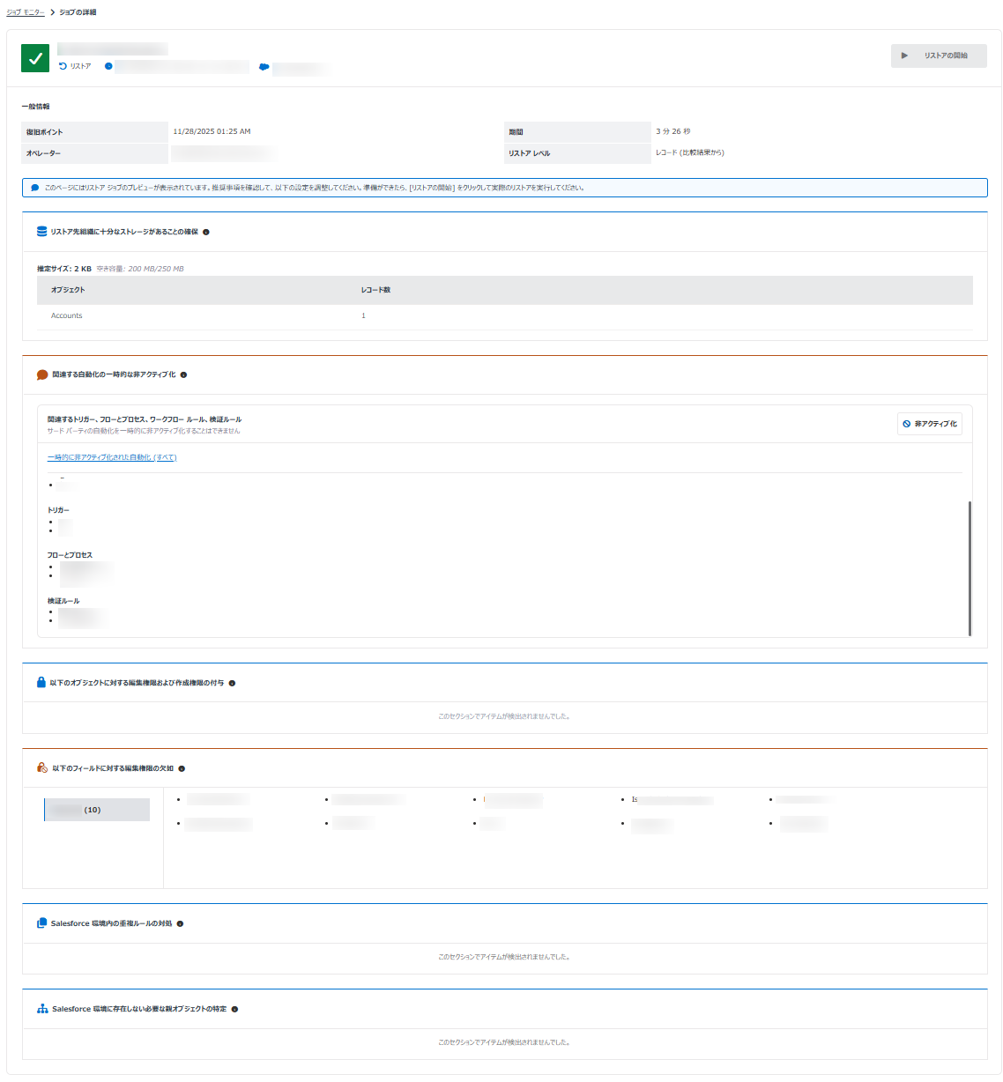1003x1082 pixels.
Task: Click the lock icon in the 編集権限および作成権限の付与 section
Action: pos(41,683)
